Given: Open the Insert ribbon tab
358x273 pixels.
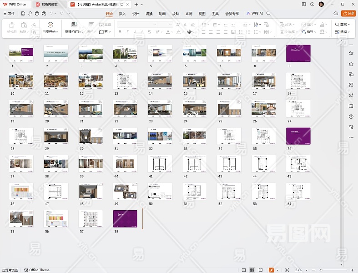Looking at the screenshot, I should click(122, 14).
